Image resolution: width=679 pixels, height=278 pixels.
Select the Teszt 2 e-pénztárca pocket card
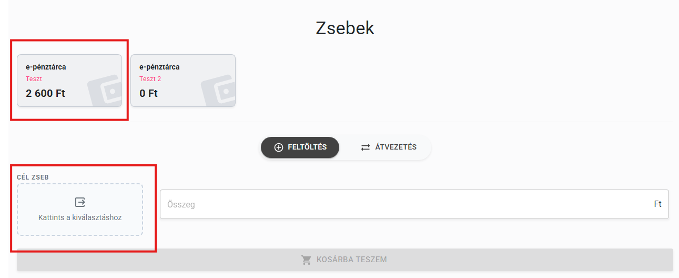click(x=183, y=81)
